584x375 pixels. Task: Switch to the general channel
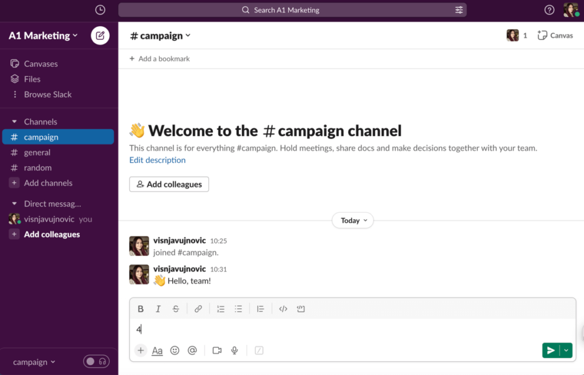pos(36,152)
